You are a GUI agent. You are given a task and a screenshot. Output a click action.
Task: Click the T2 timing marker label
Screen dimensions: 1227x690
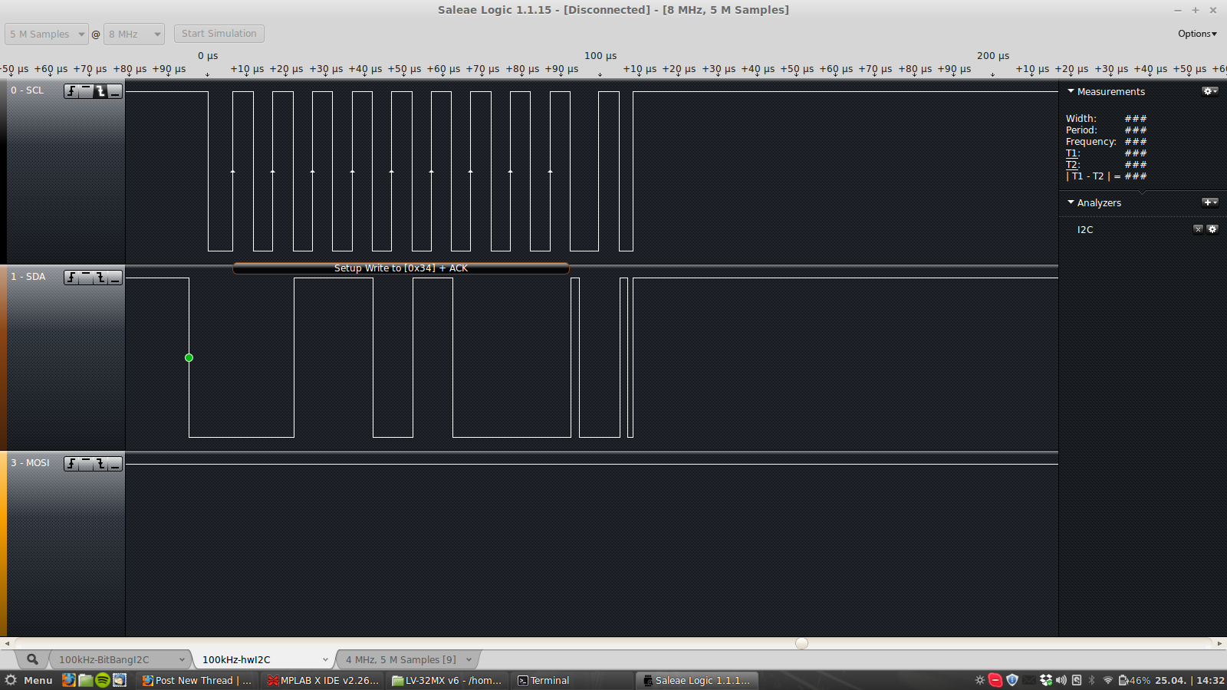tap(1072, 165)
